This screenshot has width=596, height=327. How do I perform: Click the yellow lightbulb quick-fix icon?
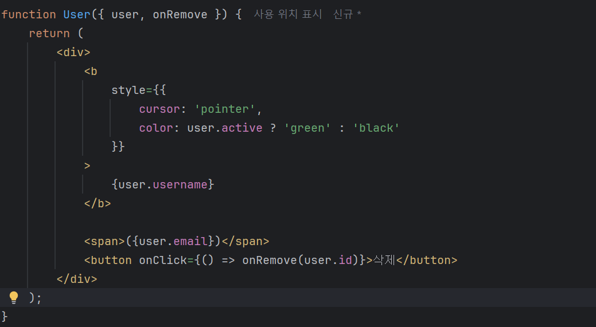pyautogui.click(x=14, y=298)
